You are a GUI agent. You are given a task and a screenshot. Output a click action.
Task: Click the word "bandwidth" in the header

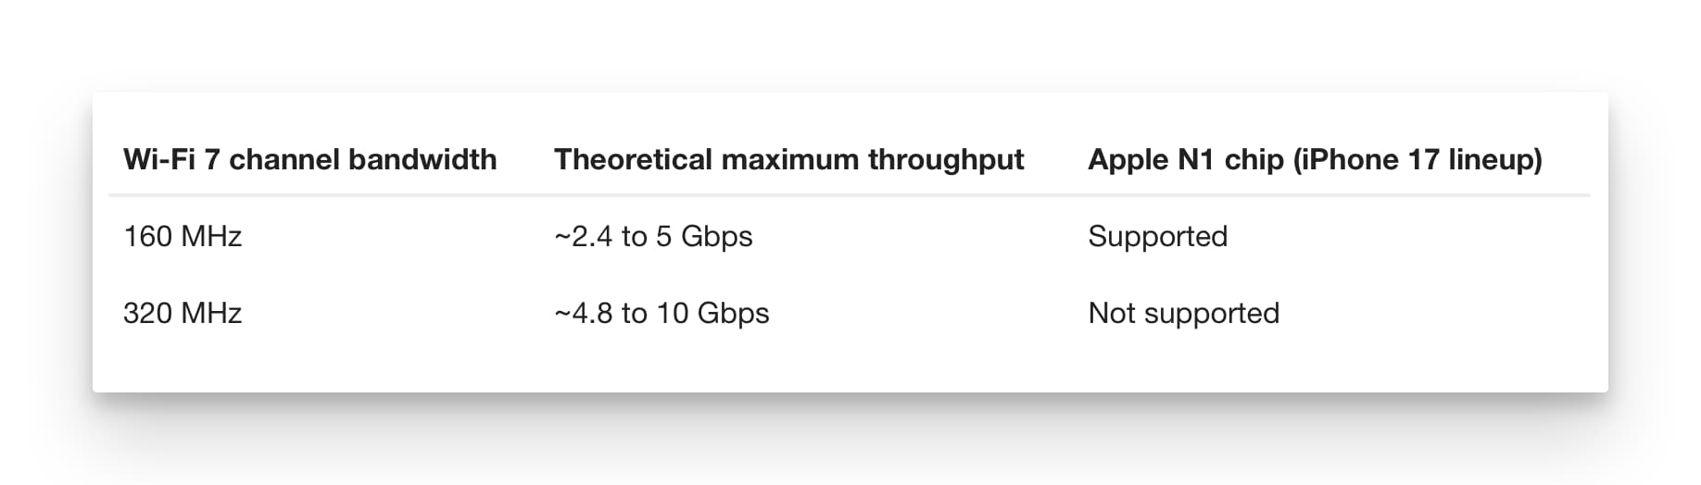(422, 159)
